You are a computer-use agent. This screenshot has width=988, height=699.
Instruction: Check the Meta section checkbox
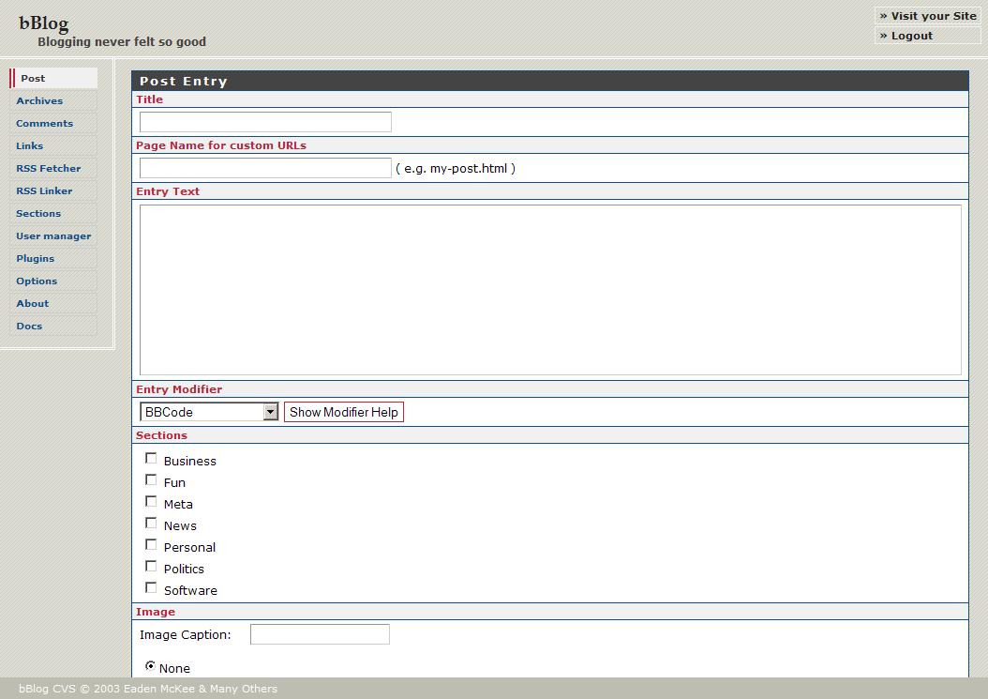(x=151, y=502)
